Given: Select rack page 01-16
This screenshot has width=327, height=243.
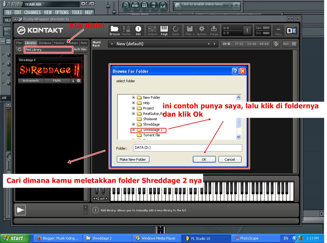Looking at the screenshot, I should pyautogui.click(x=227, y=44).
